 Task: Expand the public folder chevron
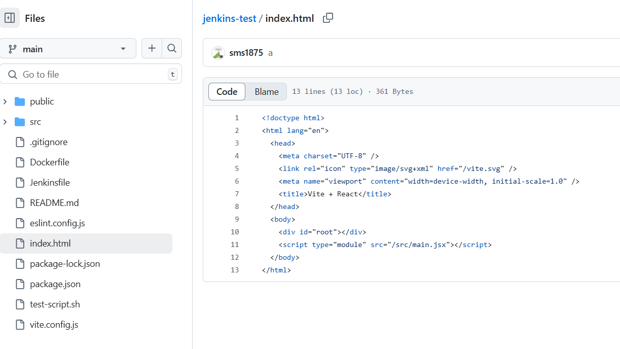pos(5,101)
